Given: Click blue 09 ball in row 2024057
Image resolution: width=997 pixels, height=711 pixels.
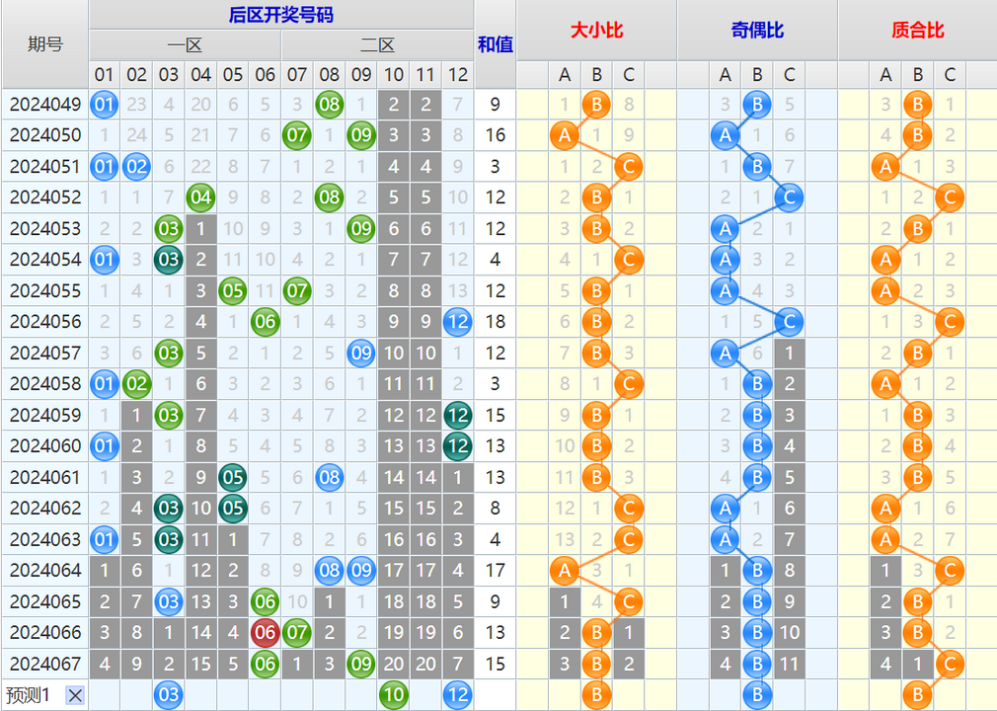Looking at the screenshot, I should 361,353.
